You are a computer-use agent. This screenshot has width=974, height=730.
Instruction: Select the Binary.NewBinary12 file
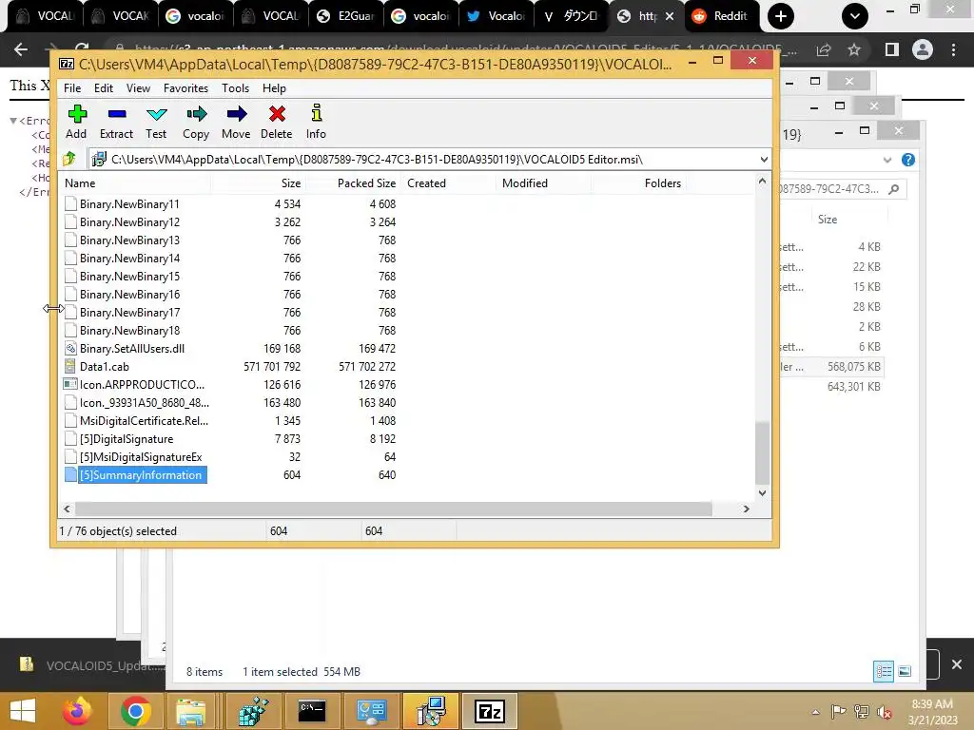[x=129, y=222]
